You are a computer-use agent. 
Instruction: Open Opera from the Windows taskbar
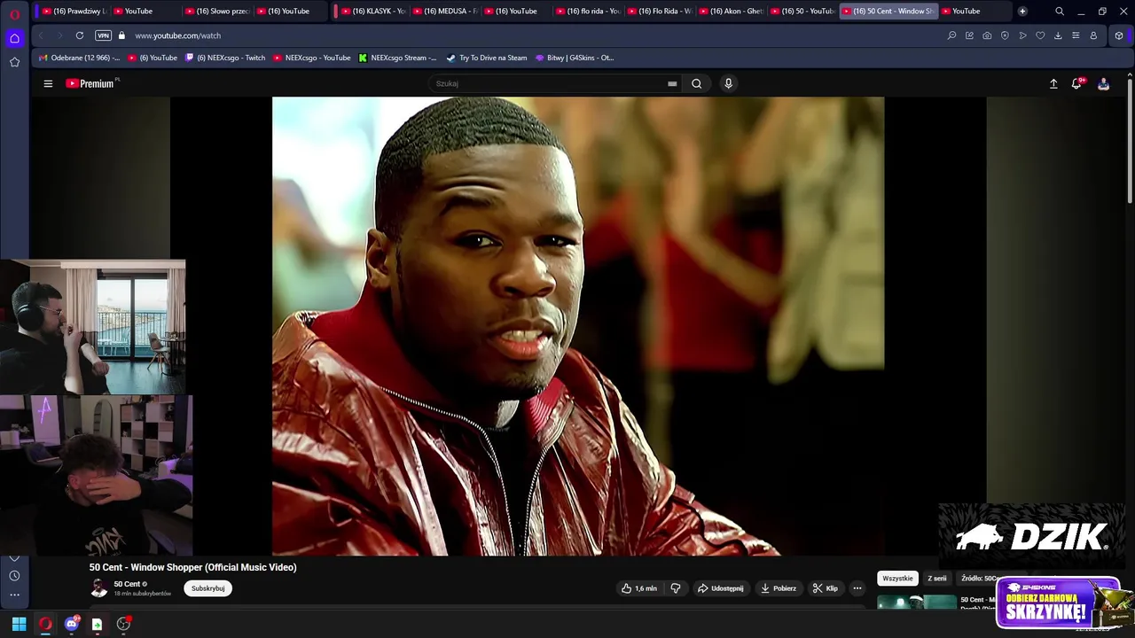coord(45,624)
